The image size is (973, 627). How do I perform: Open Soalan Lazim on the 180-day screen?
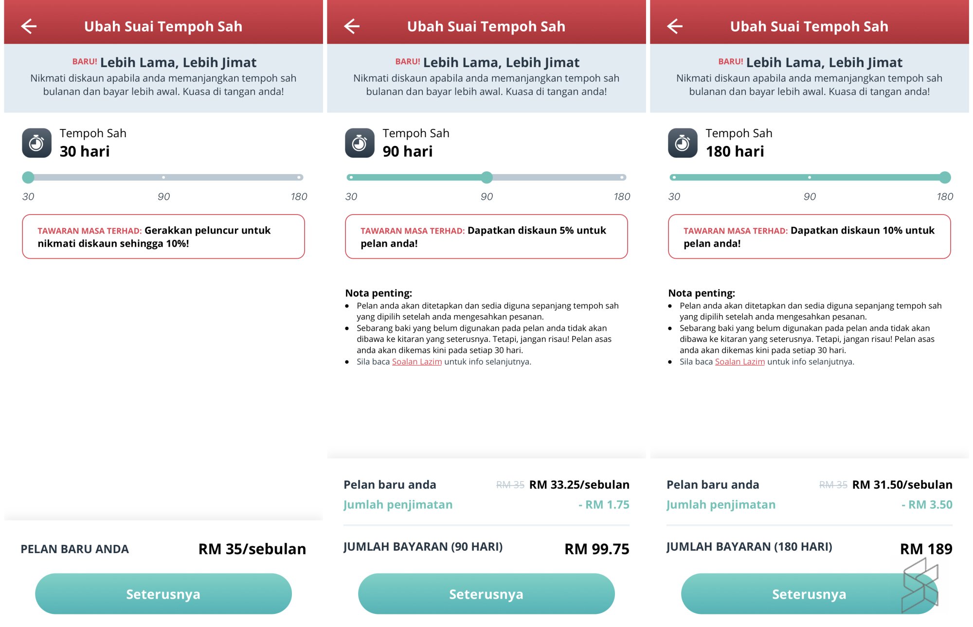point(740,361)
